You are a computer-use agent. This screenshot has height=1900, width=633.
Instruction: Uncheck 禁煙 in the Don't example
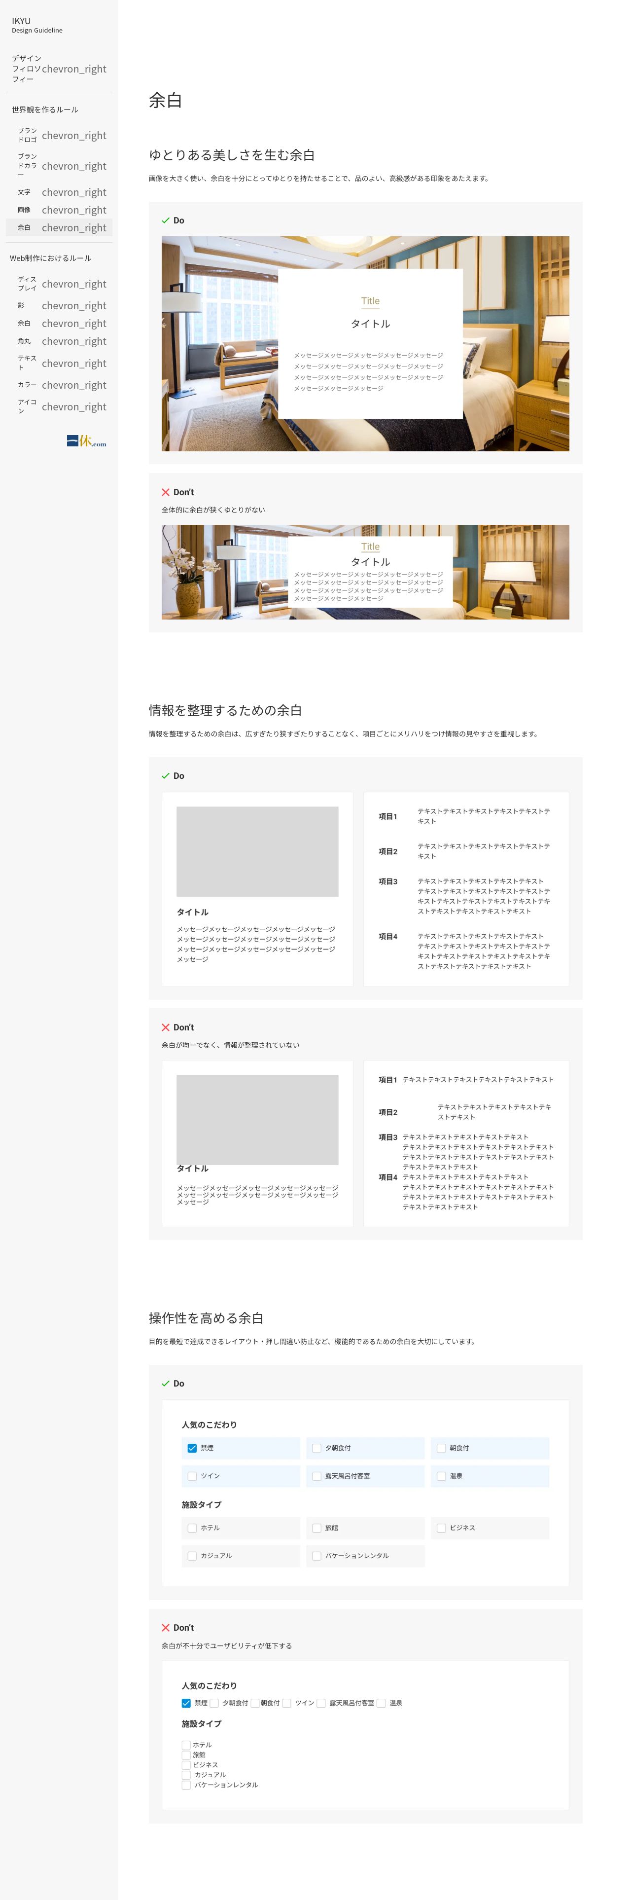[186, 1703]
